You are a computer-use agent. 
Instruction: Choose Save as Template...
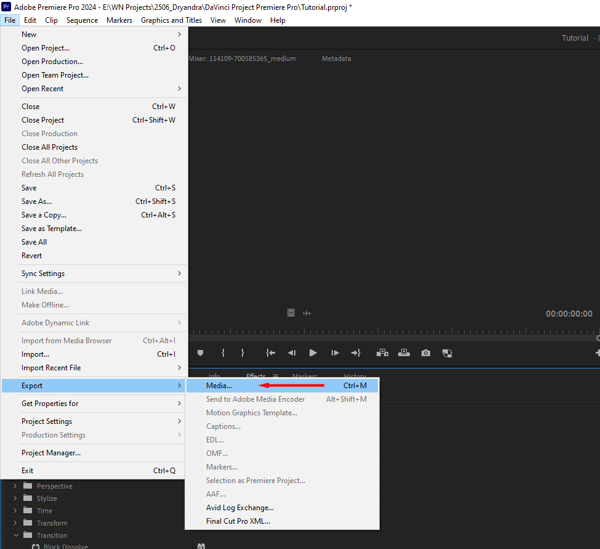coord(94,229)
